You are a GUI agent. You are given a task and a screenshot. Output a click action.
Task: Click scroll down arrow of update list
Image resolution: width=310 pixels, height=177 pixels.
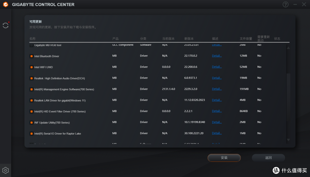(288, 140)
